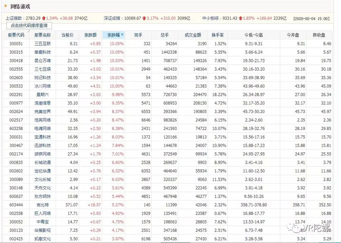This screenshot has height=243, width=341.
Task: Open stock link 游族网络
Action: (x=43, y=154)
